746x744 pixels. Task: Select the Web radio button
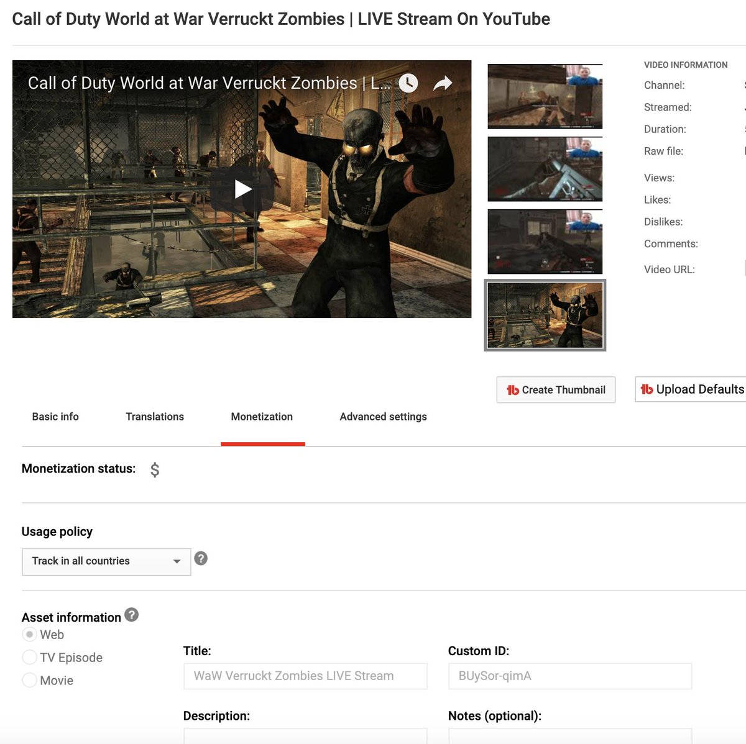(29, 634)
